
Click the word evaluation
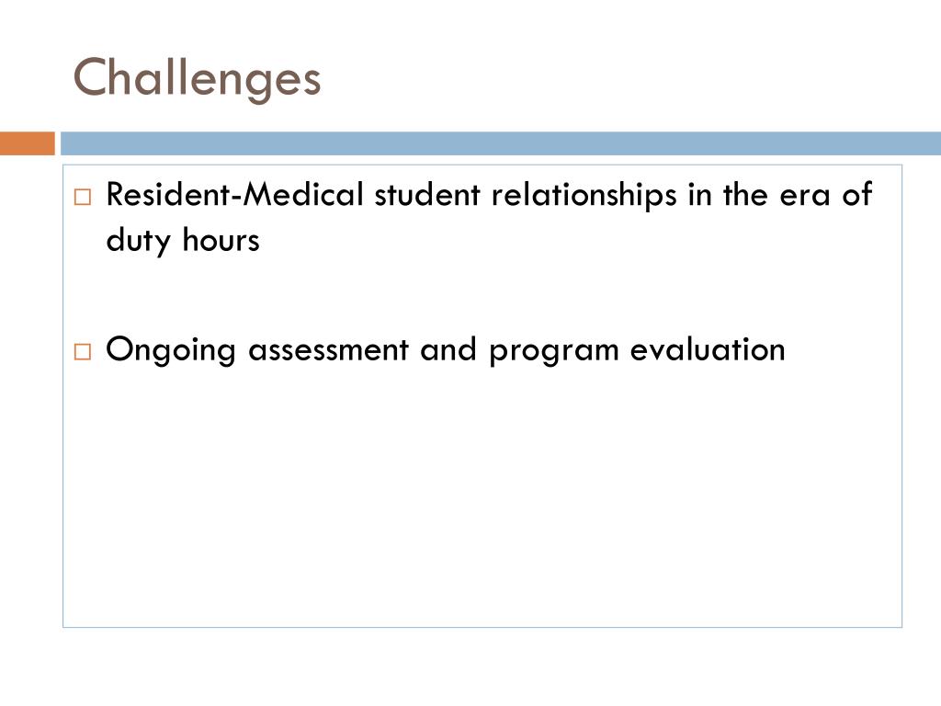708,349
